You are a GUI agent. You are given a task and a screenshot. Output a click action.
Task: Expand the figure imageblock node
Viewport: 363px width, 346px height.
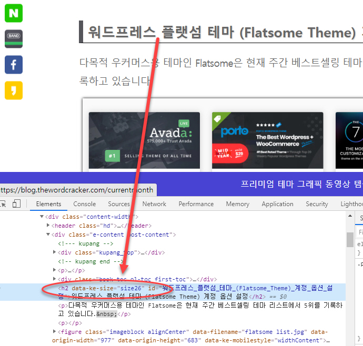(54, 331)
